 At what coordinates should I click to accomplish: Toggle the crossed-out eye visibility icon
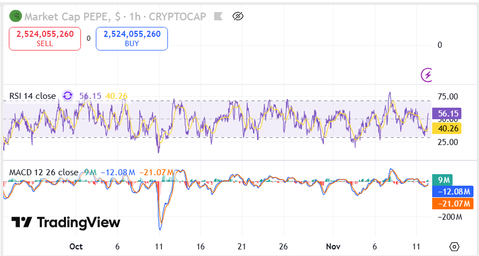click(238, 16)
